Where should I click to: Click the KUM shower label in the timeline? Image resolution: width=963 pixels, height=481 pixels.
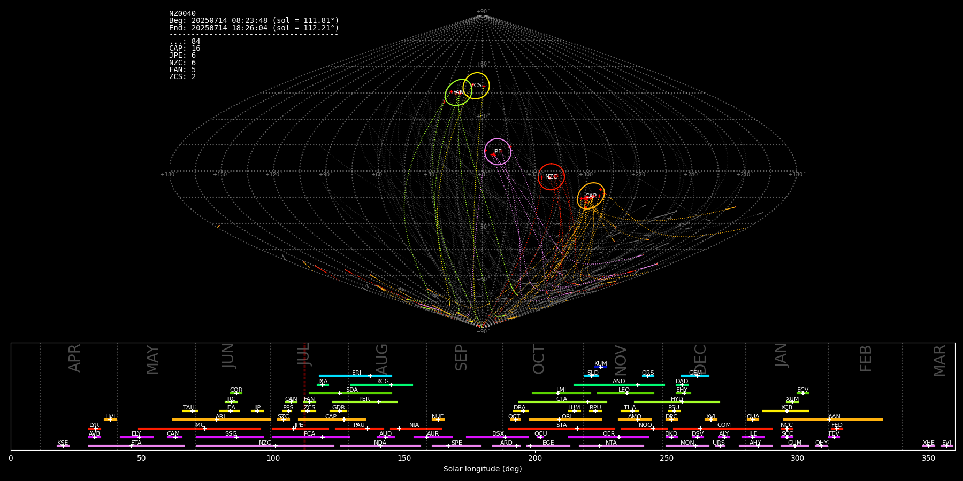[601, 364]
